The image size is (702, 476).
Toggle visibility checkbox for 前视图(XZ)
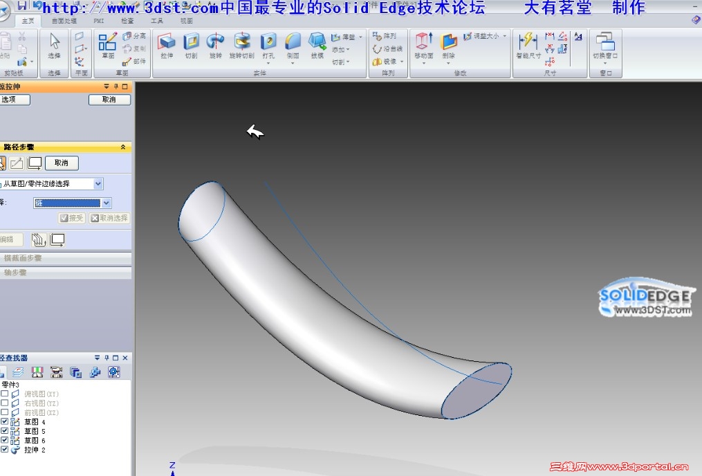click(4, 412)
